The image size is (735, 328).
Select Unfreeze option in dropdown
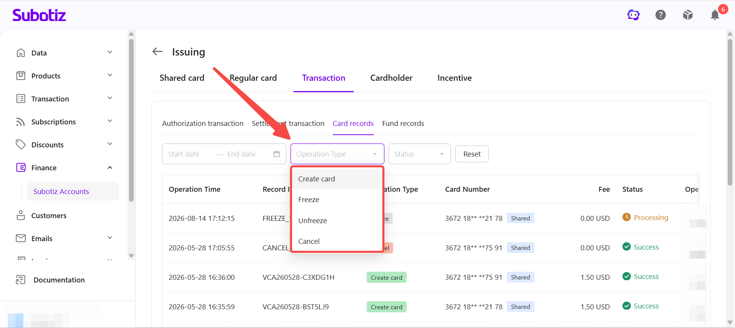coord(337,220)
